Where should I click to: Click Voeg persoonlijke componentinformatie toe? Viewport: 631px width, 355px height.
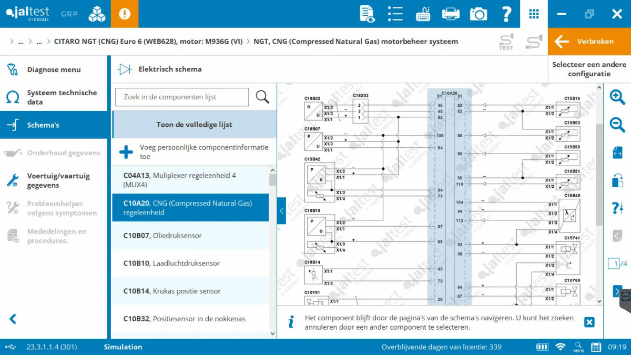(194, 152)
